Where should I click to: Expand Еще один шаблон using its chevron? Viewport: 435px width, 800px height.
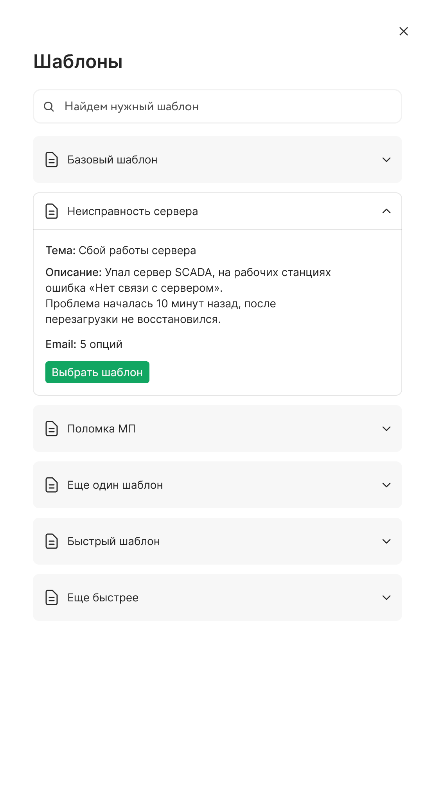[386, 485]
